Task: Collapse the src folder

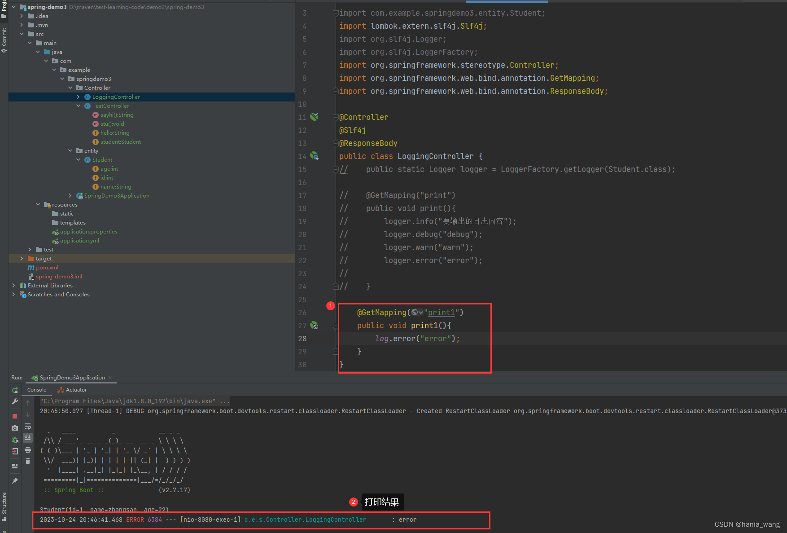Action: (x=22, y=34)
